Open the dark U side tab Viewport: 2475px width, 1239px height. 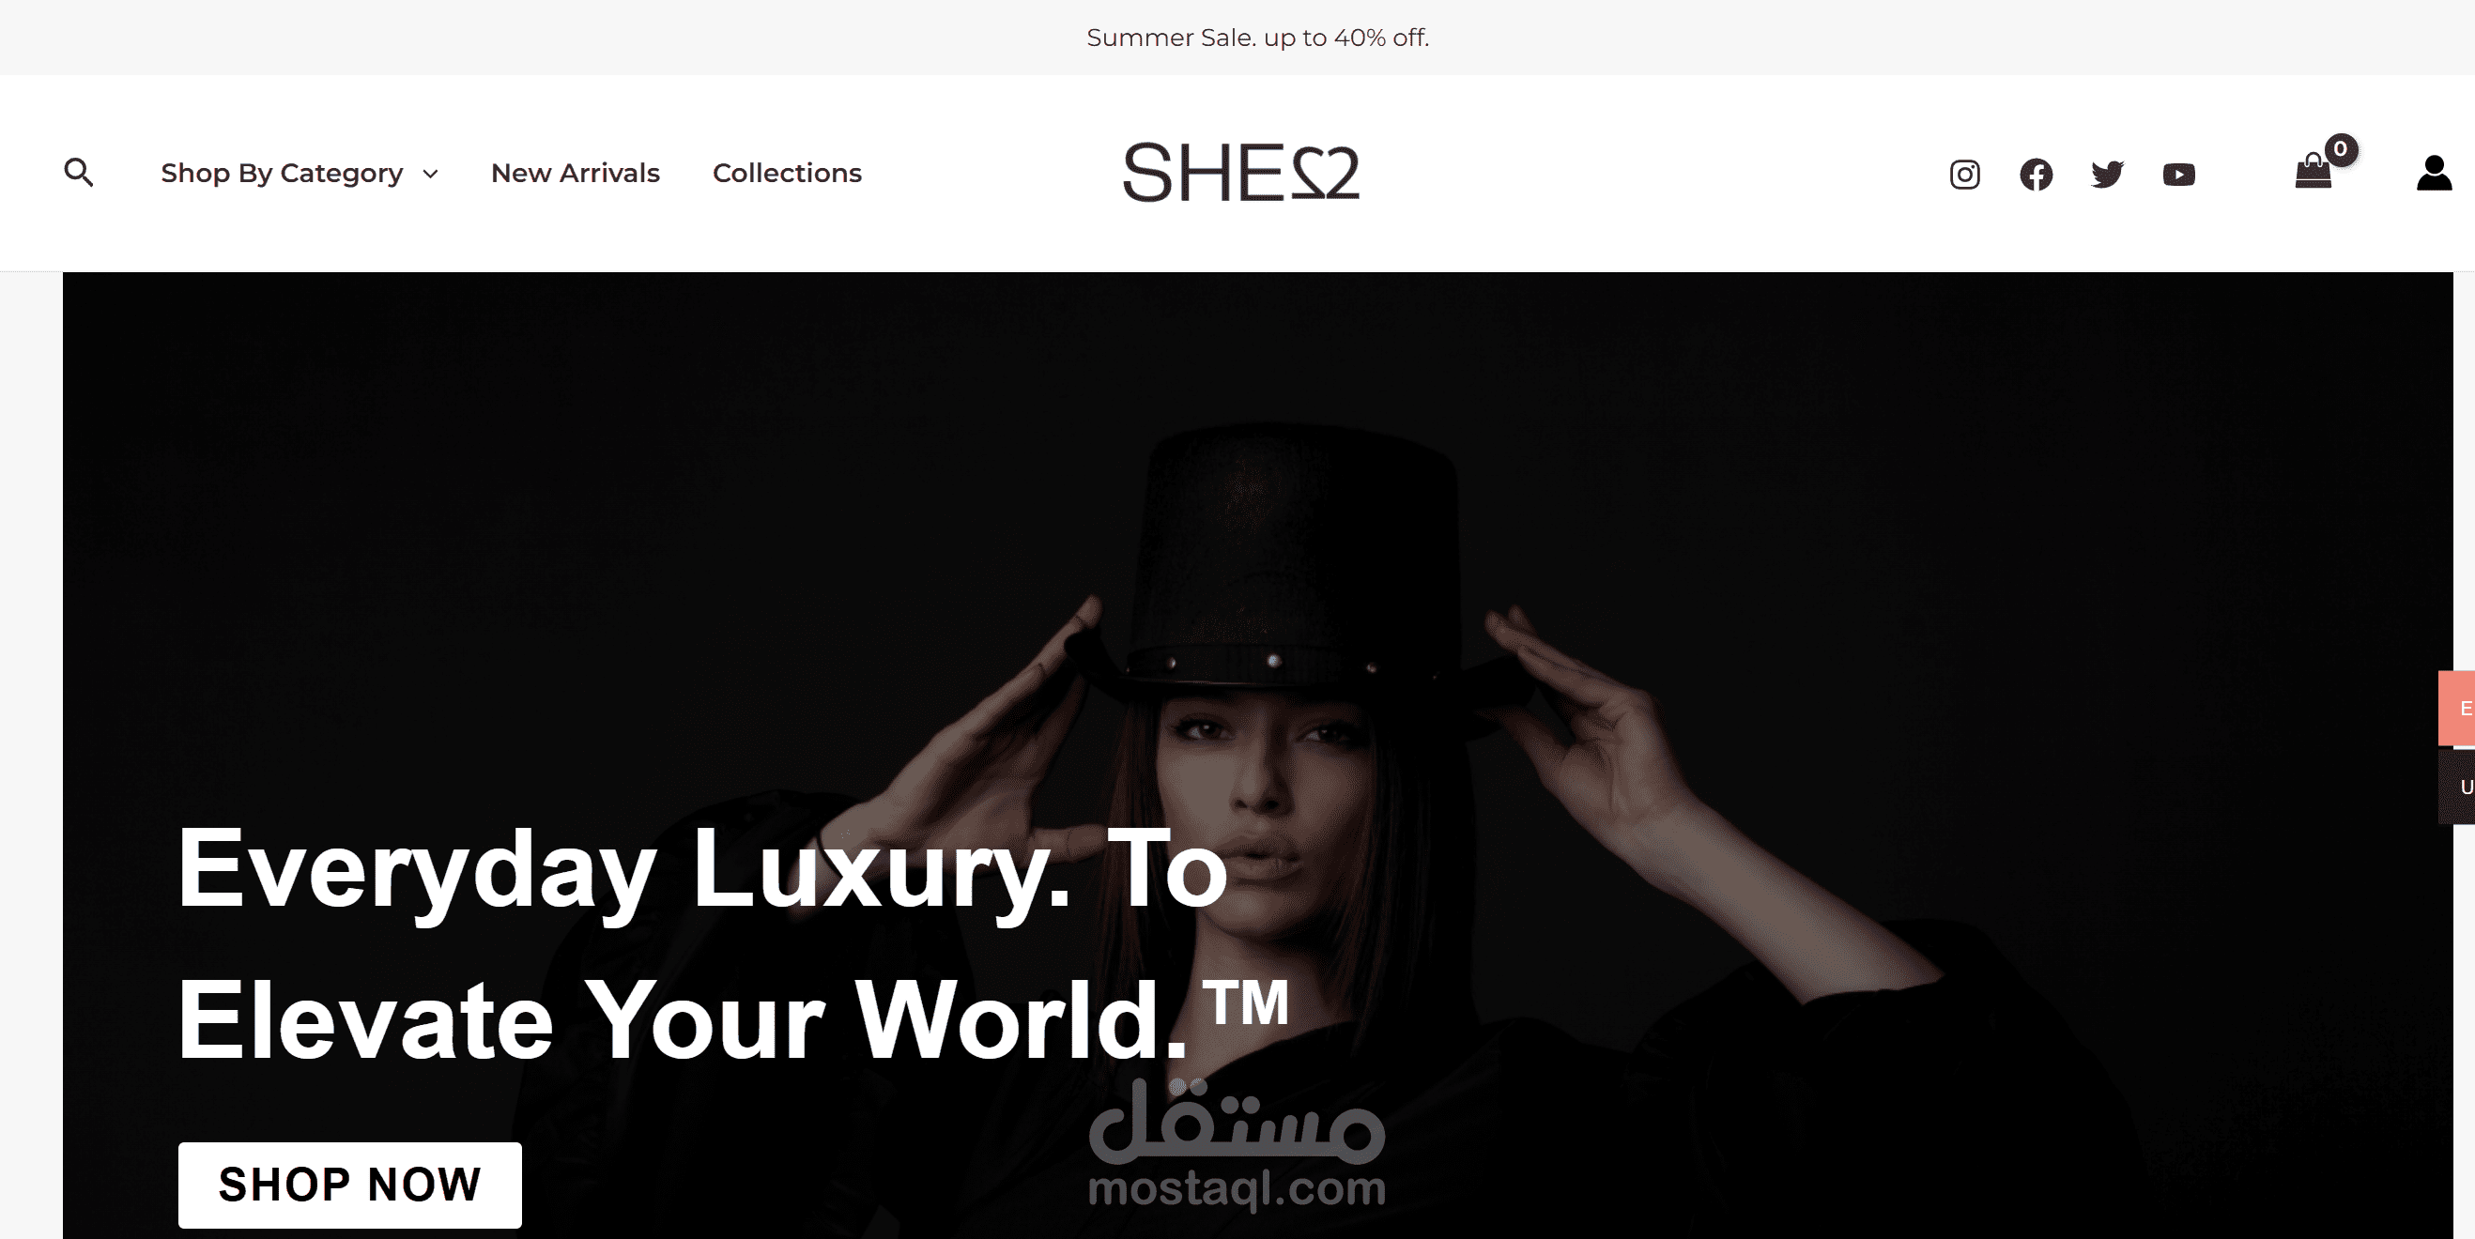2457,787
